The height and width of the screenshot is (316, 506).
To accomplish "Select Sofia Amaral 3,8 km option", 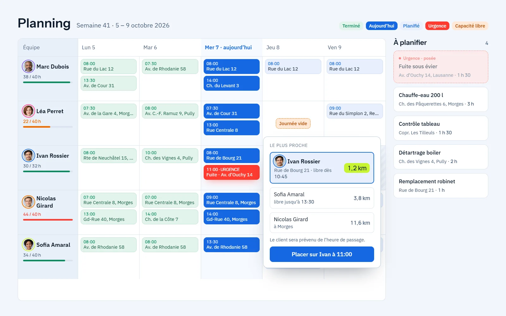I will pos(322,198).
